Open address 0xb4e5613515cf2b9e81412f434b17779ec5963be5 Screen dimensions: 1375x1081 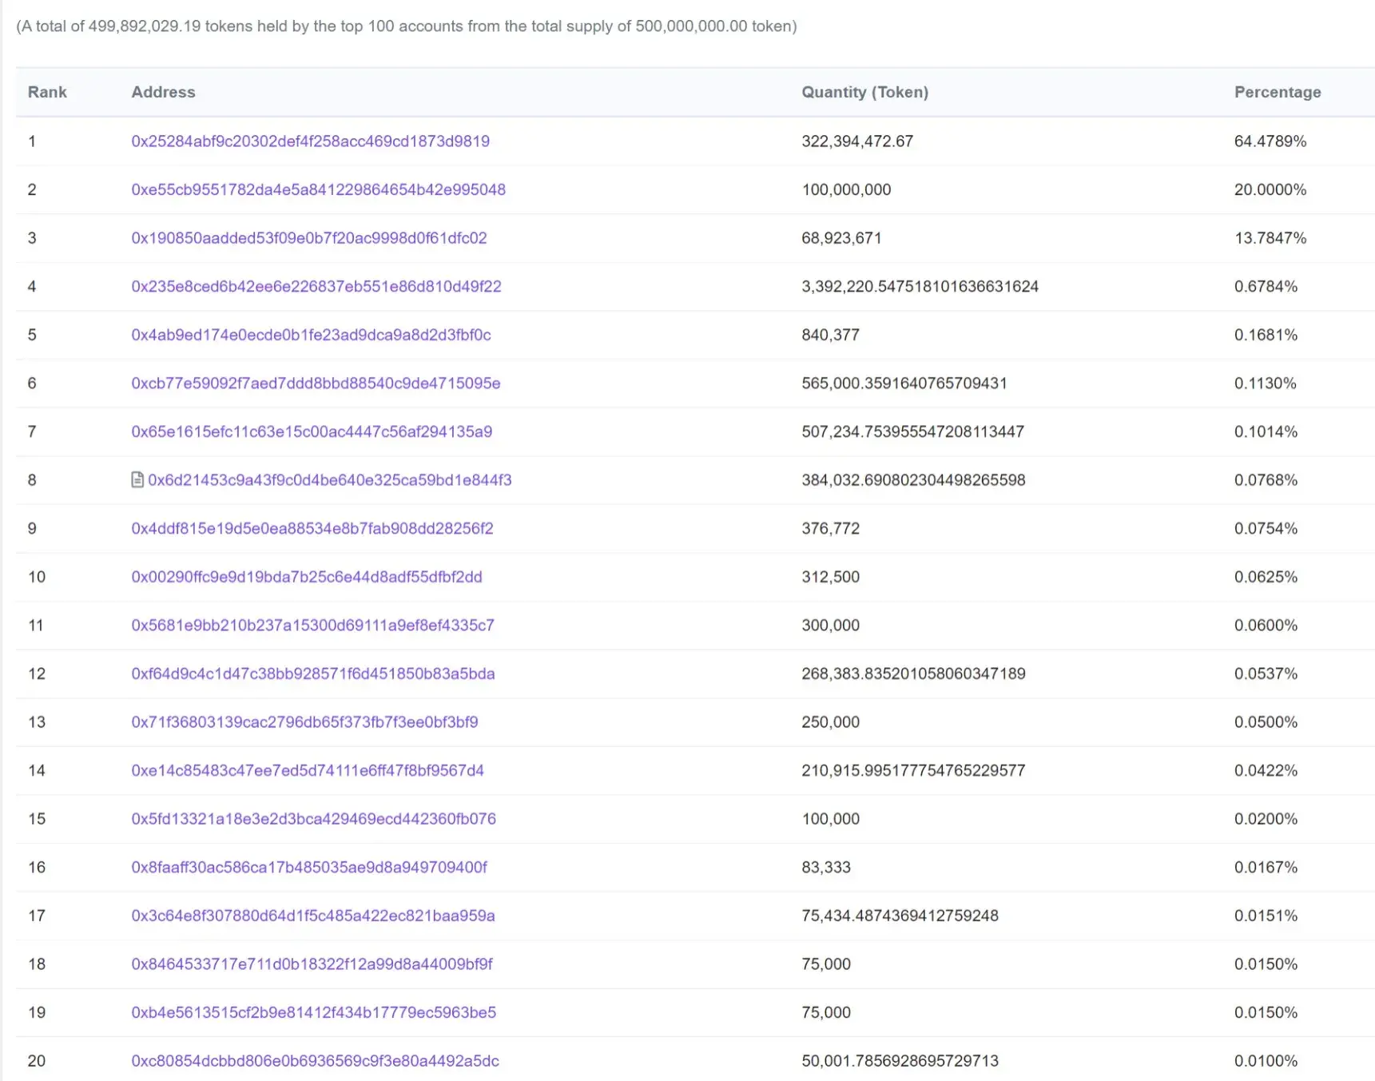314,1012
